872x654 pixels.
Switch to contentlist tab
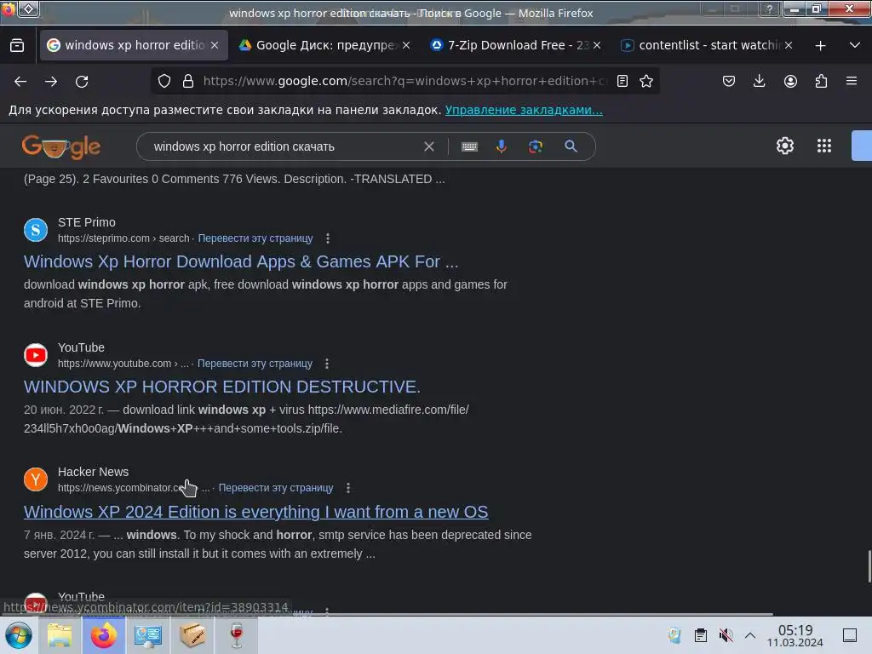[x=708, y=45]
